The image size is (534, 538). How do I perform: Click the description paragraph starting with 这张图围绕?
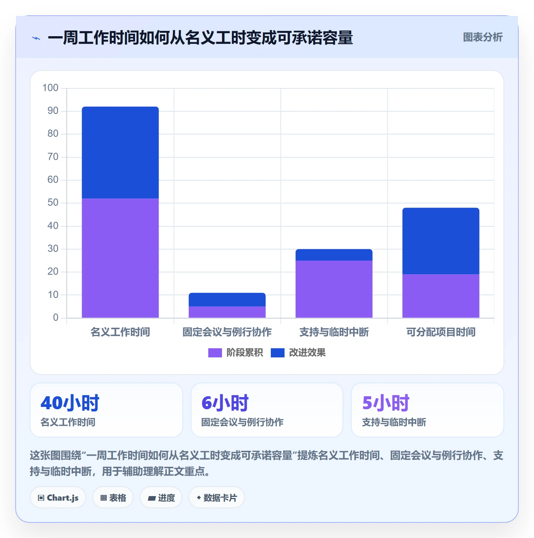tap(267, 463)
